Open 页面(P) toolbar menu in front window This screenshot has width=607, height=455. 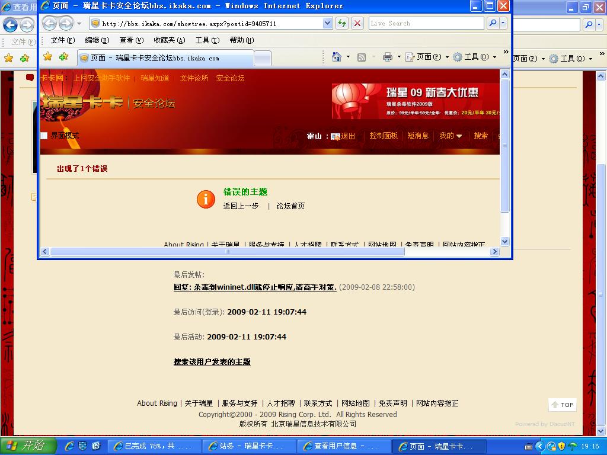[x=427, y=57]
